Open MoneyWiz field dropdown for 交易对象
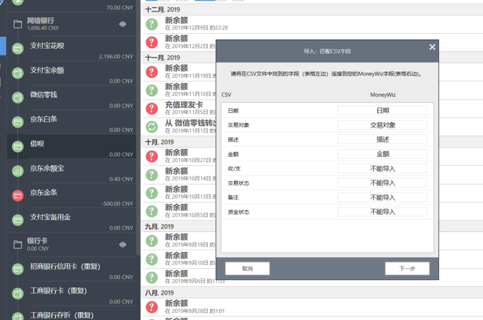The height and width of the screenshot is (320, 483). coord(382,125)
